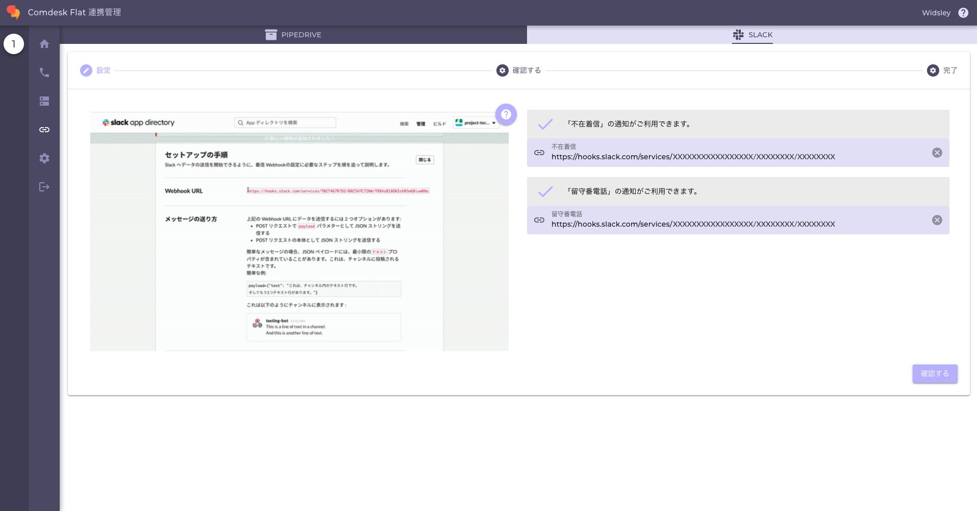Click the 確認する button
The width and height of the screenshot is (977, 511).
click(935, 374)
